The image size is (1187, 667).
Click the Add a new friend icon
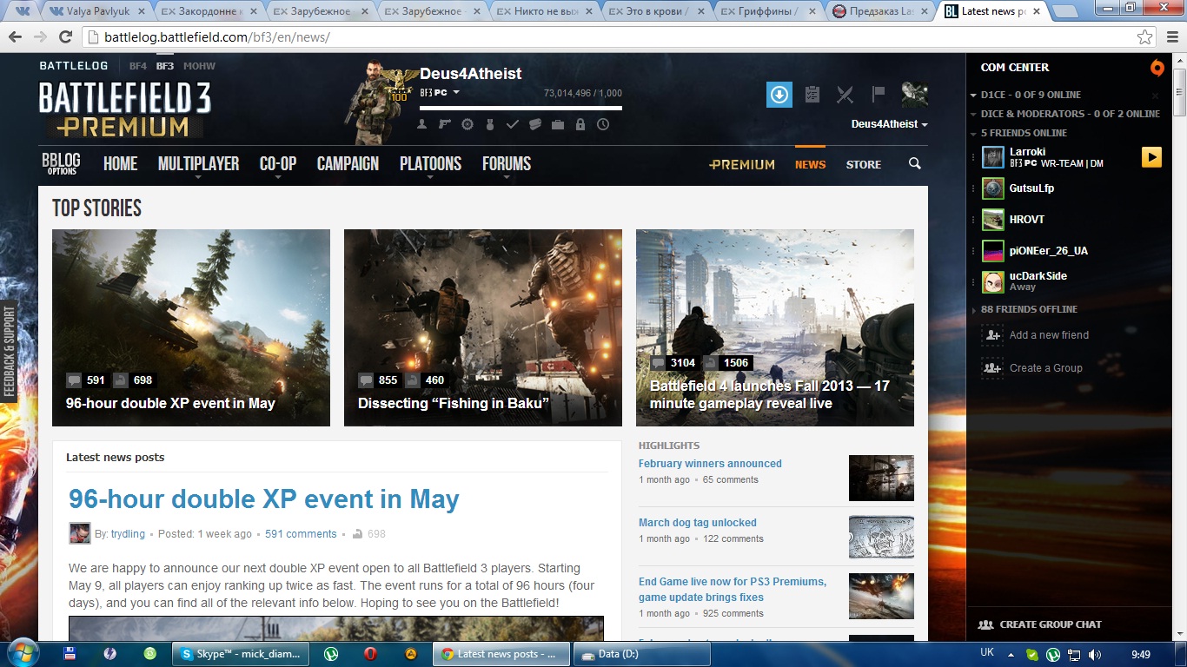pyautogui.click(x=991, y=335)
